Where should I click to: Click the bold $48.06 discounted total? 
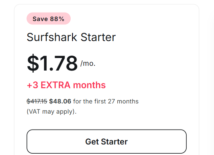click(x=60, y=101)
